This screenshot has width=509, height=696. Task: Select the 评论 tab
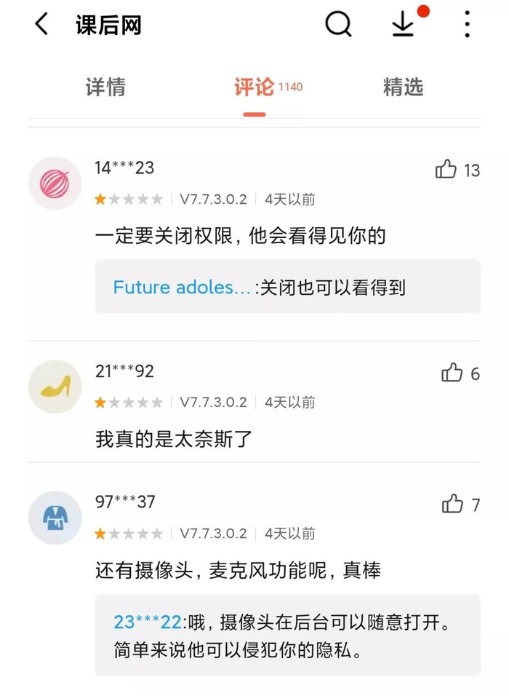(x=254, y=87)
